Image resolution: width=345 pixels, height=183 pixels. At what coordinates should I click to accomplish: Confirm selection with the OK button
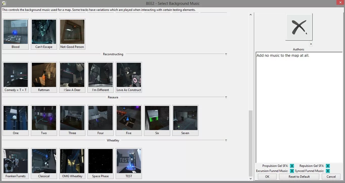[x=267, y=177]
